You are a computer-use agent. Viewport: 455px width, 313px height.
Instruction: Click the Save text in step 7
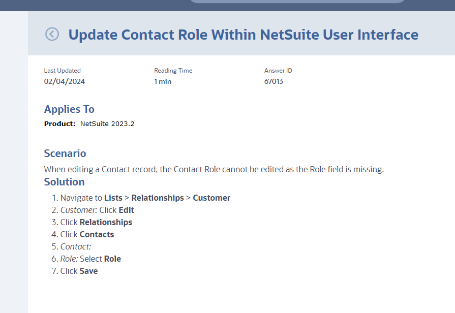point(88,271)
